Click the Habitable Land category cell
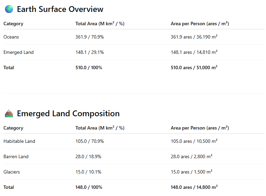 (x=19, y=141)
